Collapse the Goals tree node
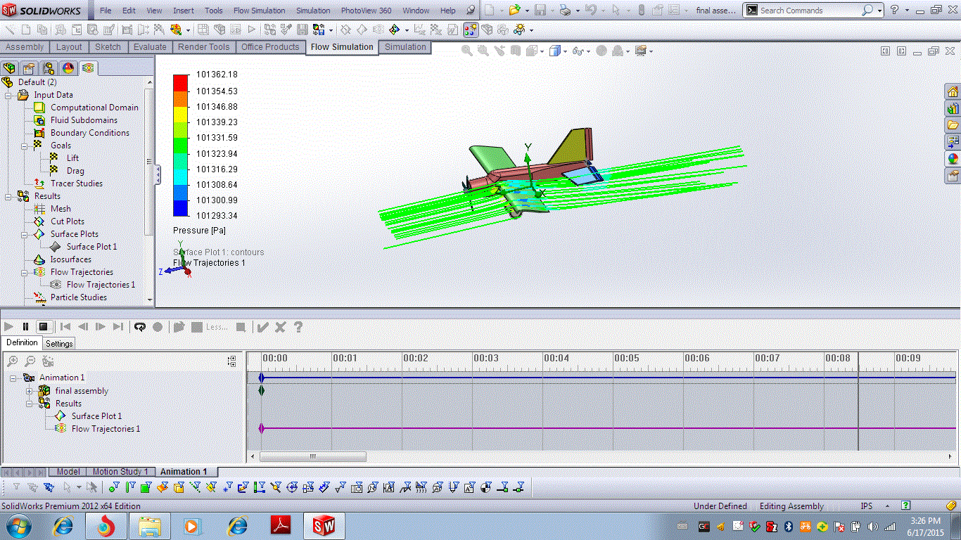This screenshot has height=540, width=961. 25,146
